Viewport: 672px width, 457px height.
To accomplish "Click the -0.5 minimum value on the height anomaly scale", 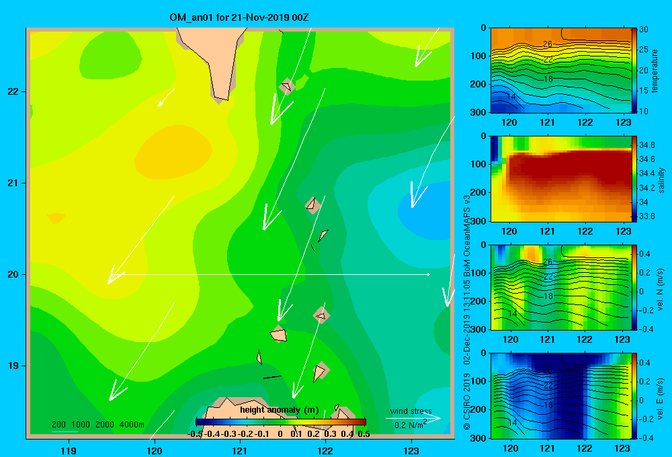I will click(195, 434).
